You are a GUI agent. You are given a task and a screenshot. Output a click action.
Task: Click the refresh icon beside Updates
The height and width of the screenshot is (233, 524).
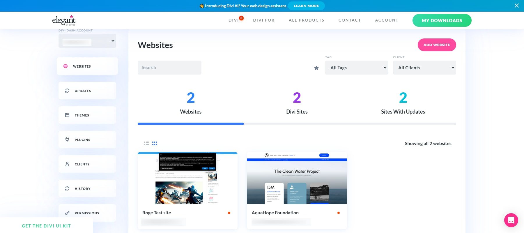coord(67,91)
